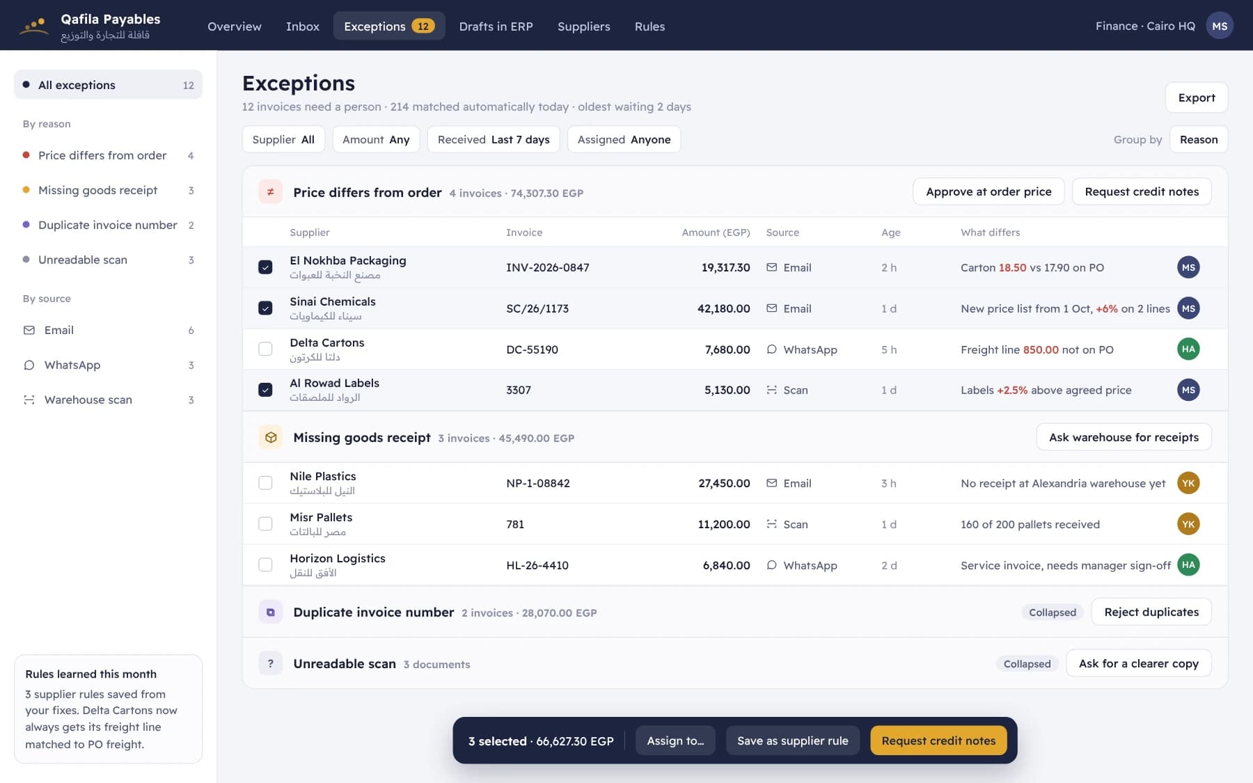The width and height of the screenshot is (1253, 783).
Task: Click the Qafila Payables logo icon
Action: [x=33, y=26]
